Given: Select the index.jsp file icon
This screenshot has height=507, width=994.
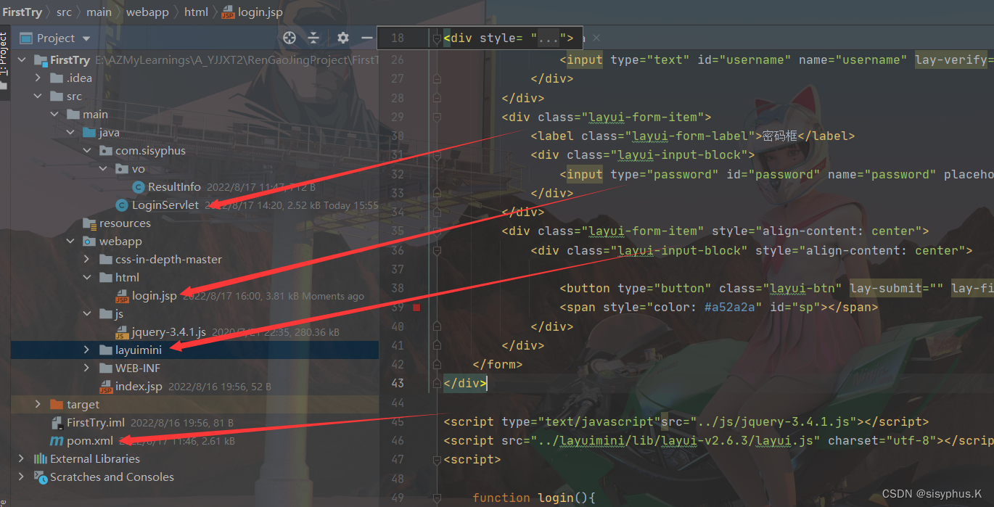Looking at the screenshot, I should (x=106, y=387).
